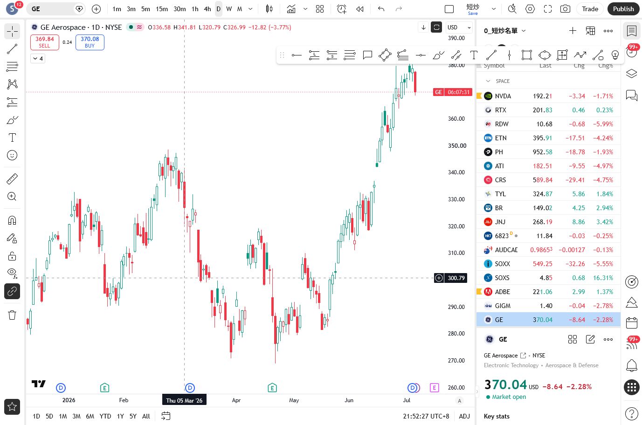Create an alert with clock-plus icon
This screenshot has width=642, height=425.
342,9
